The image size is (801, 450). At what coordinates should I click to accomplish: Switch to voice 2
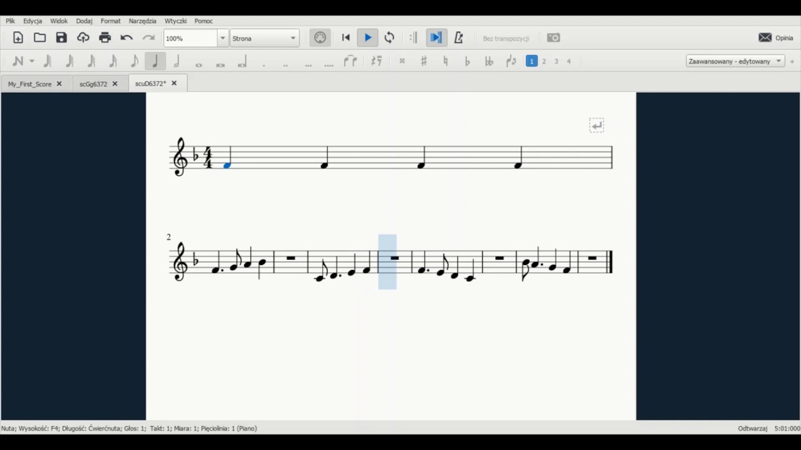coord(544,61)
